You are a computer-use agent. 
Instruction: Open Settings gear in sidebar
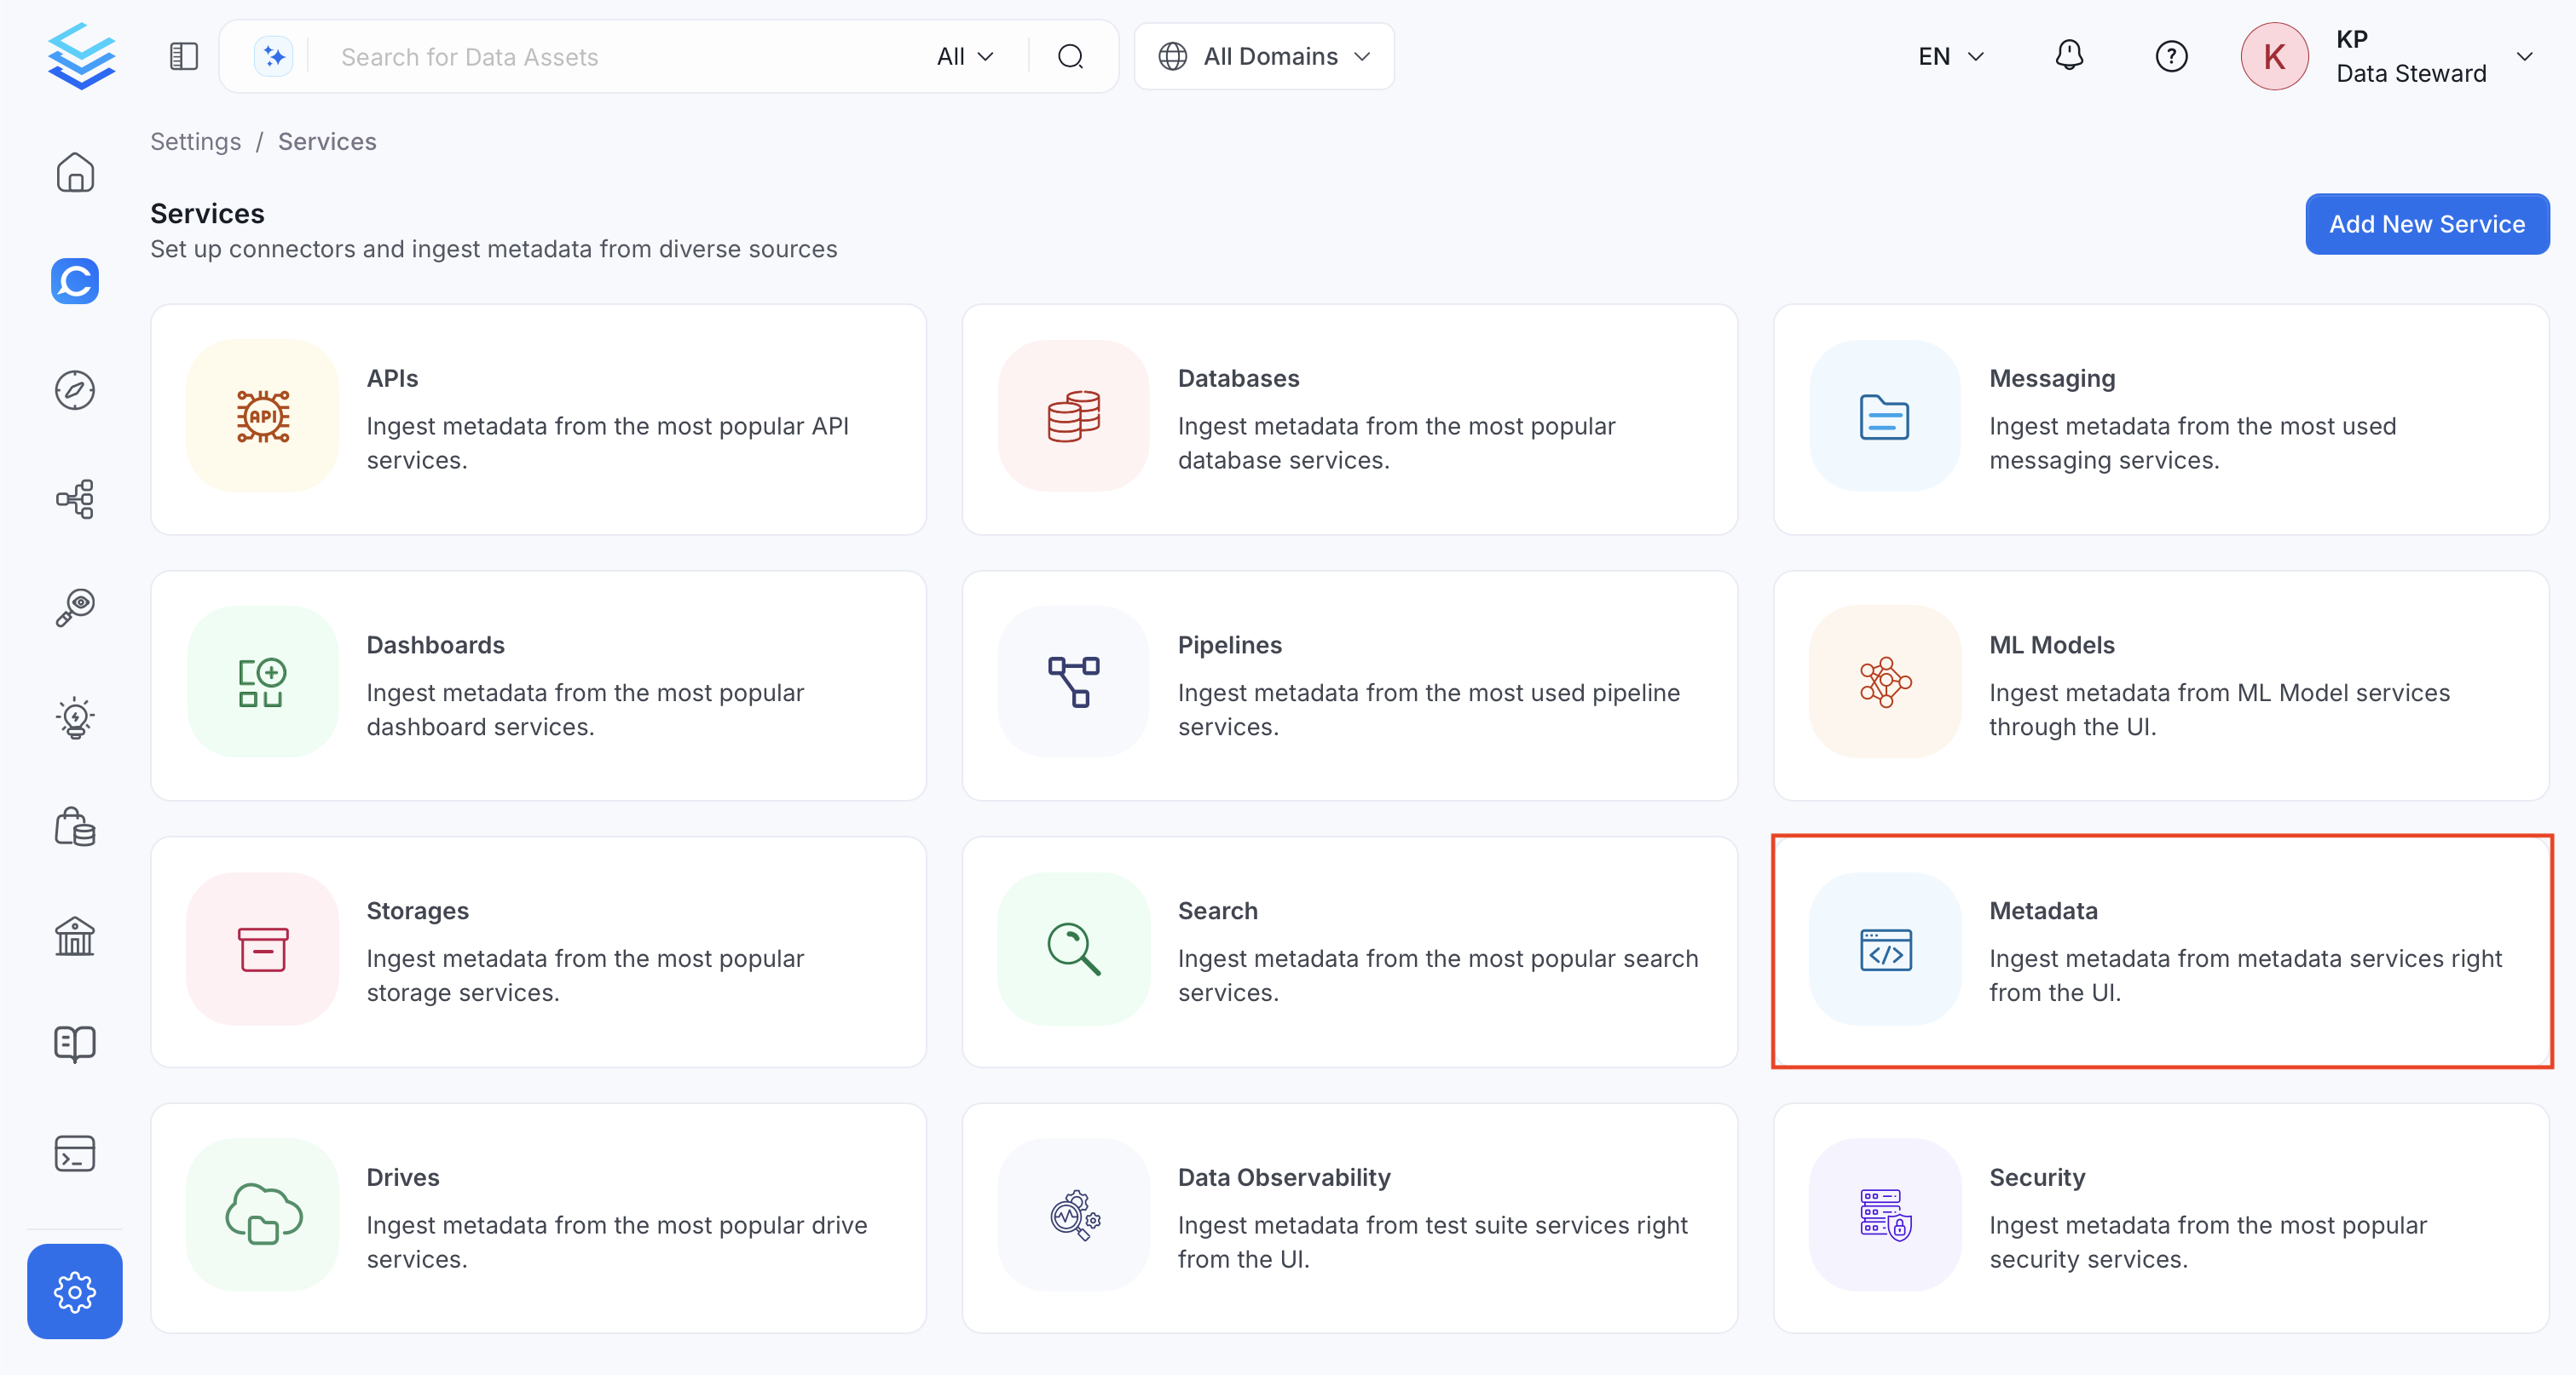pyautogui.click(x=75, y=1291)
